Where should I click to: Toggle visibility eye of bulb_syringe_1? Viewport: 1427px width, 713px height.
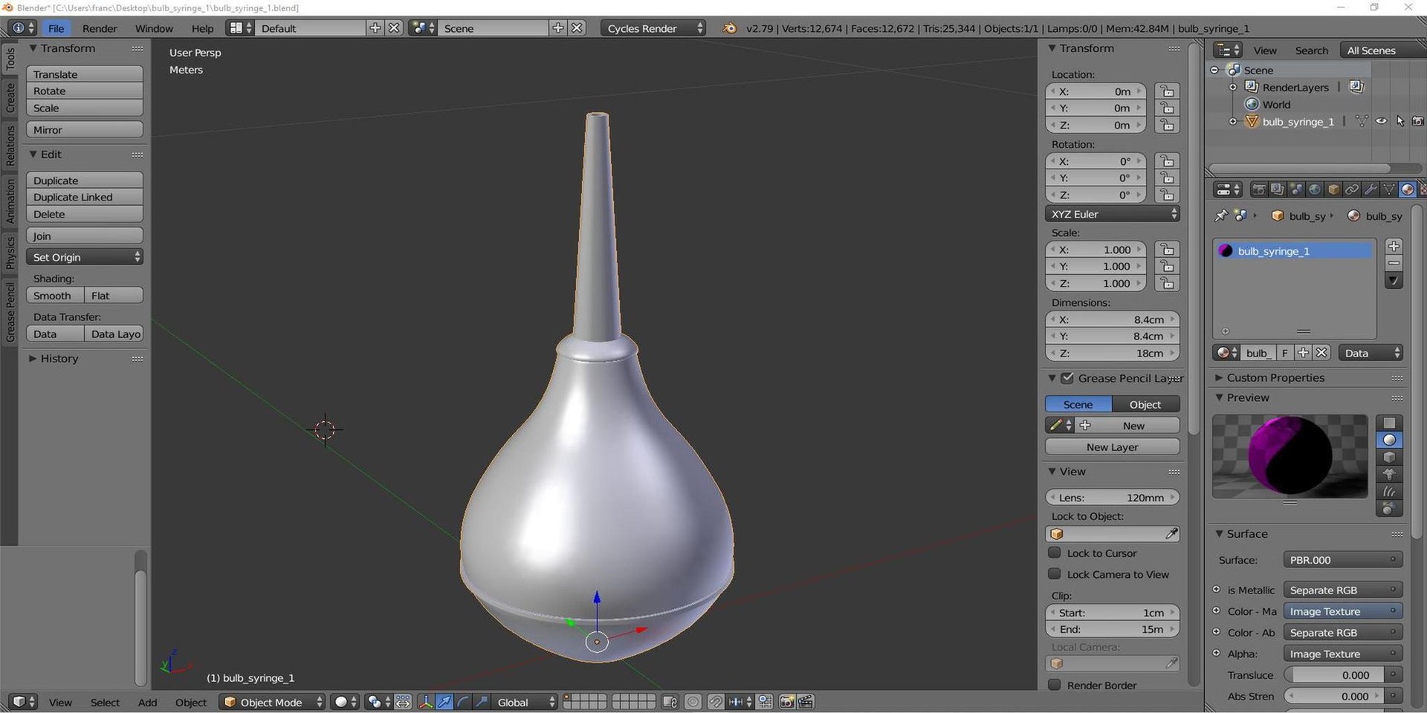click(1381, 121)
